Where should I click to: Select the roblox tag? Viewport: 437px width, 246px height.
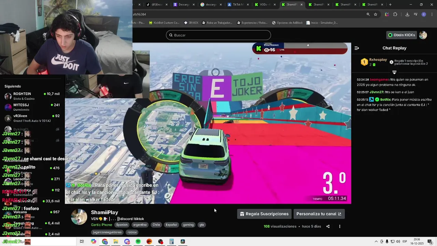[132, 232]
